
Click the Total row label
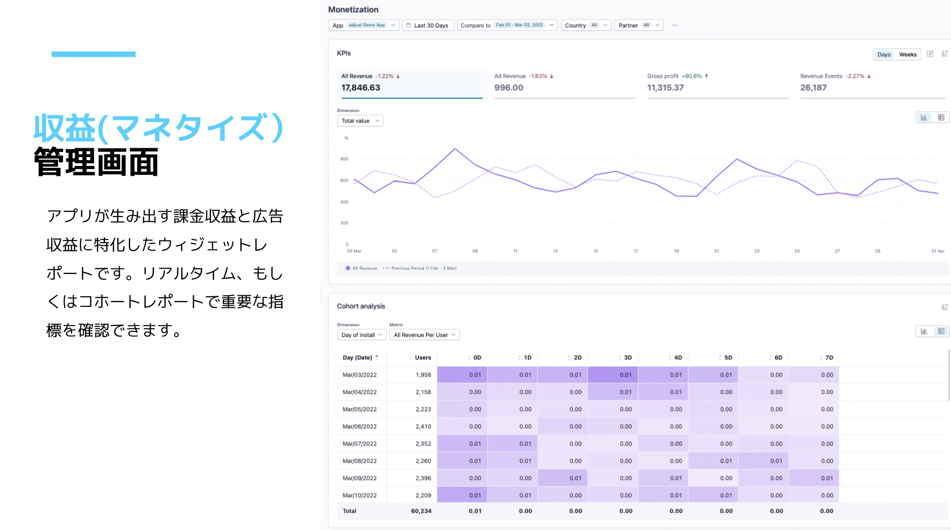(x=349, y=511)
